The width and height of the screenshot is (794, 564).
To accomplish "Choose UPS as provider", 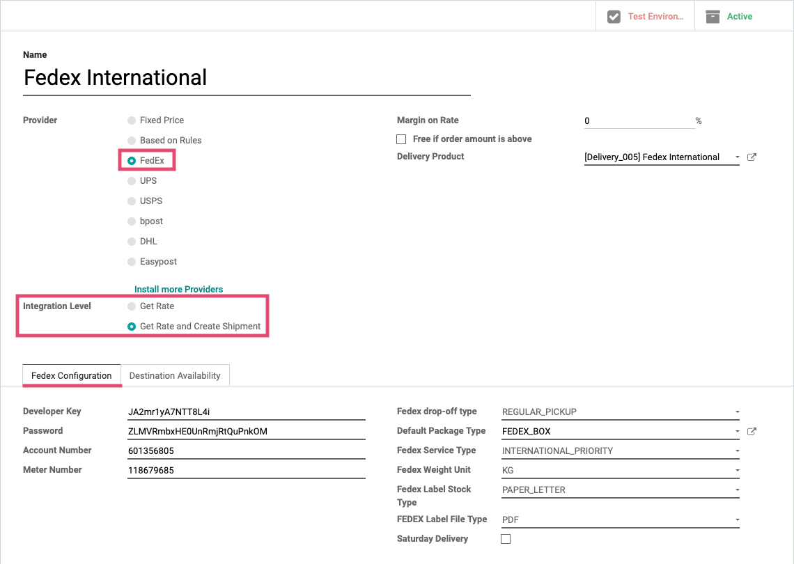I will [x=132, y=181].
